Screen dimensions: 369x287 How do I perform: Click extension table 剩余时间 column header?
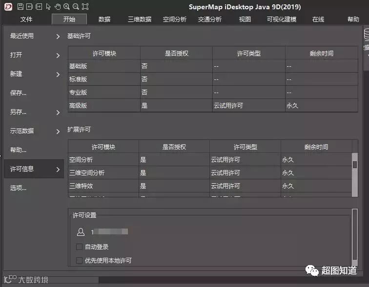coord(316,147)
